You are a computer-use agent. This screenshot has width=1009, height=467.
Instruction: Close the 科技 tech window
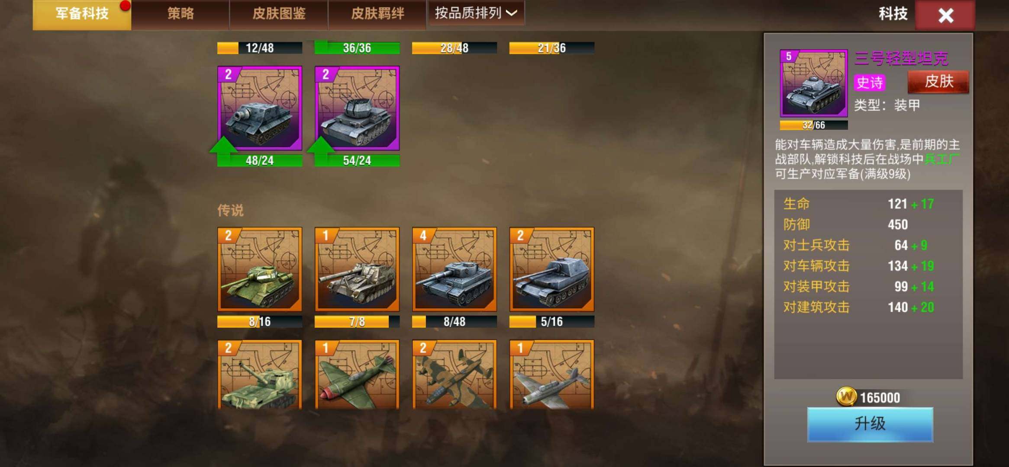click(x=945, y=15)
